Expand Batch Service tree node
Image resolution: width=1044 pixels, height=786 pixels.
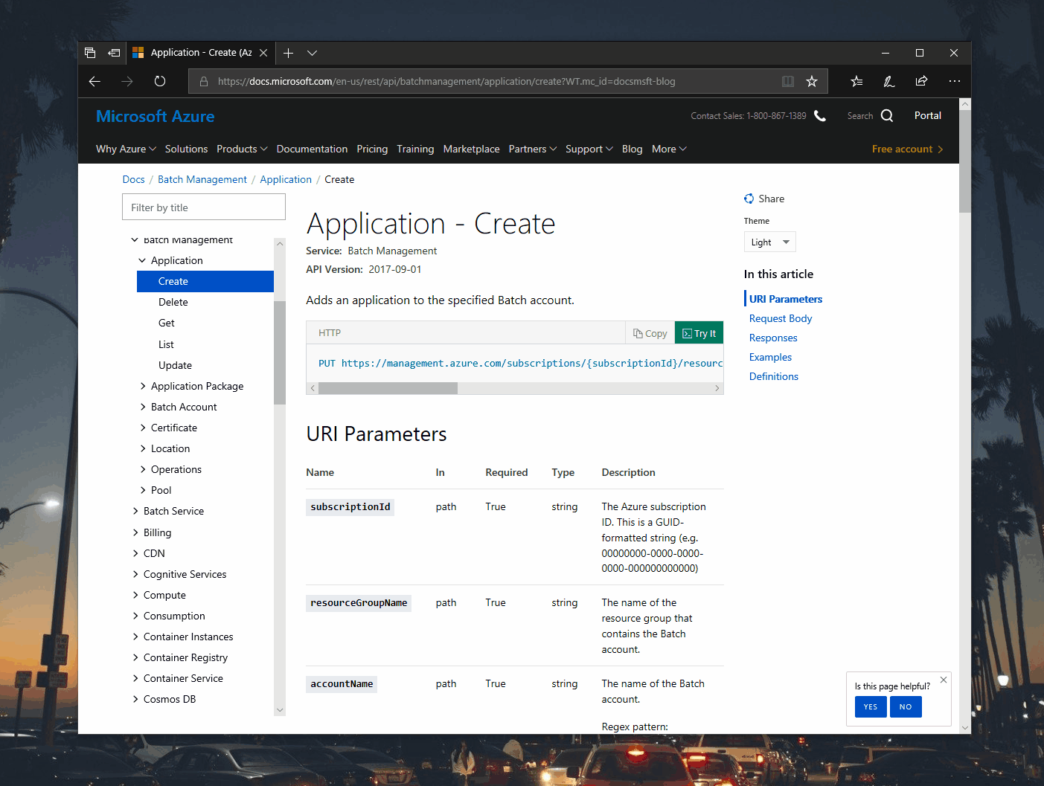[x=135, y=512]
